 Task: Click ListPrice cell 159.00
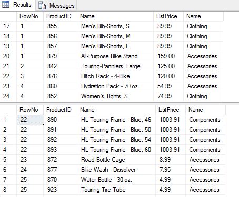pyautogui.click(x=168, y=56)
